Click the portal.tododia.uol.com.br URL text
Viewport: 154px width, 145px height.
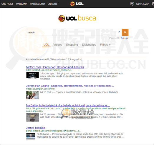(x=54, y=131)
